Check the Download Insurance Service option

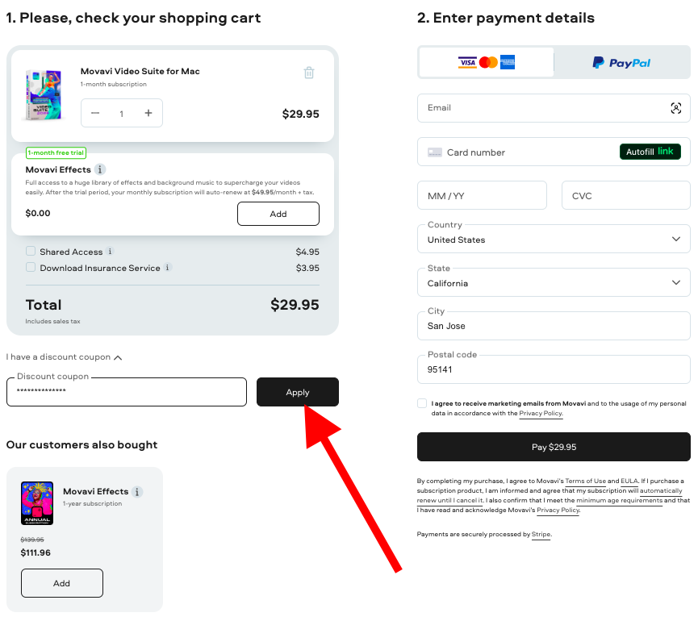coord(31,268)
